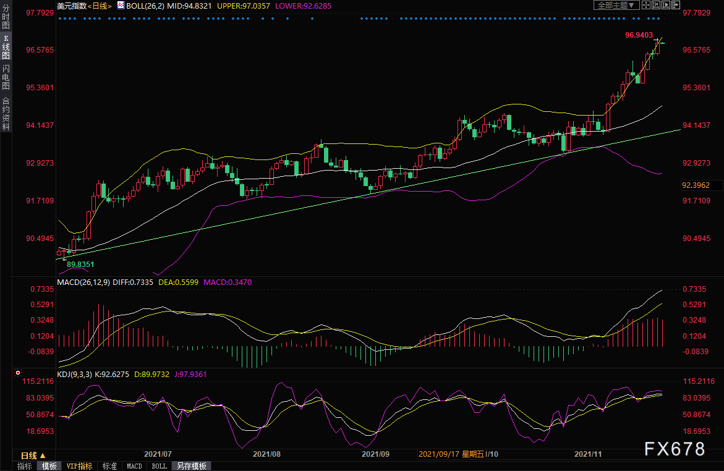The height and width of the screenshot is (471, 724).
Task: Apply the MACD template button
Action: (x=134, y=466)
